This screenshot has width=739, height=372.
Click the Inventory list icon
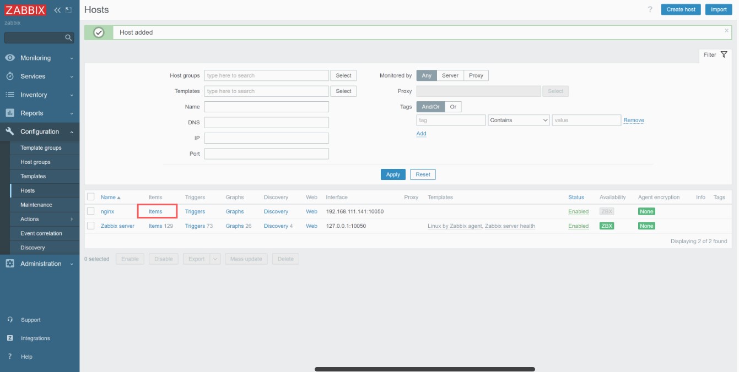tap(10, 95)
